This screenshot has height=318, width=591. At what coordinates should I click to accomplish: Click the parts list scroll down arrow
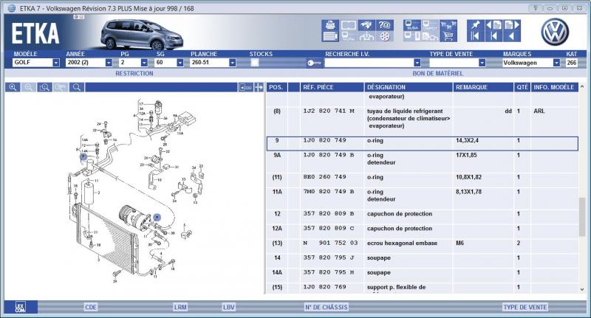point(582,289)
